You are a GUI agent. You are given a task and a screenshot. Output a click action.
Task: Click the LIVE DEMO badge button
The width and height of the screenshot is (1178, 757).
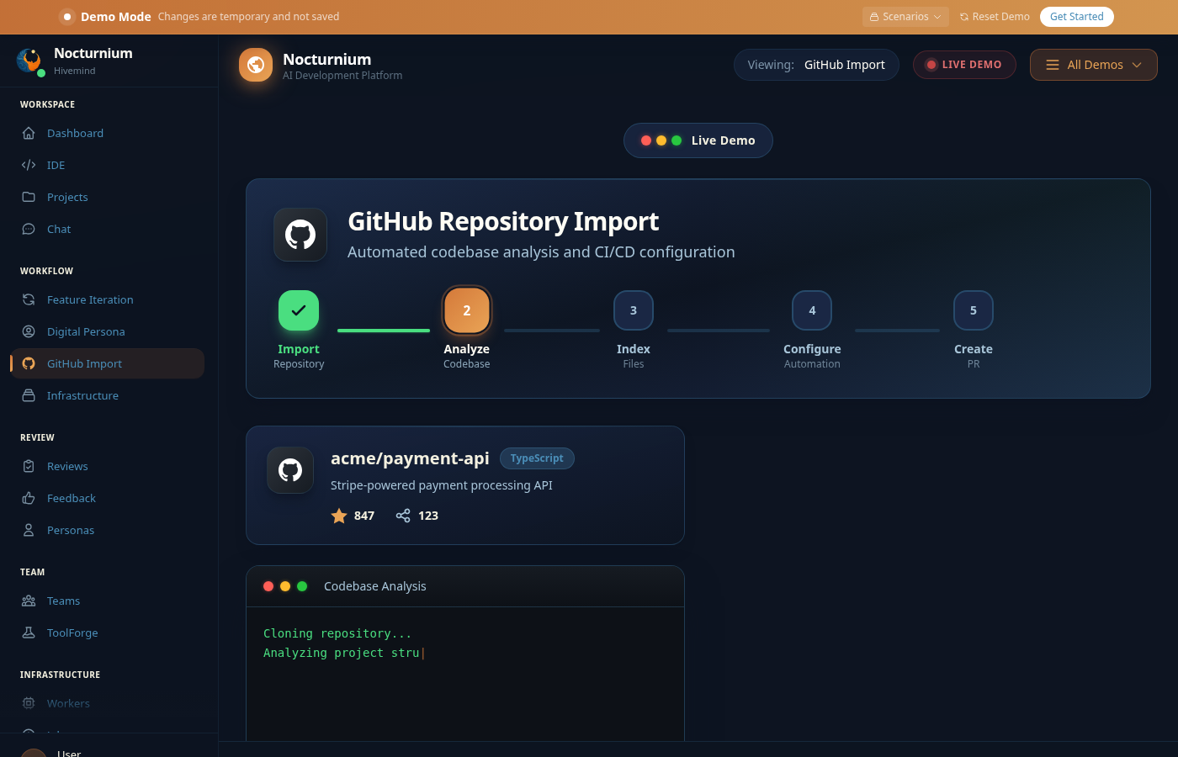click(x=964, y=65)
